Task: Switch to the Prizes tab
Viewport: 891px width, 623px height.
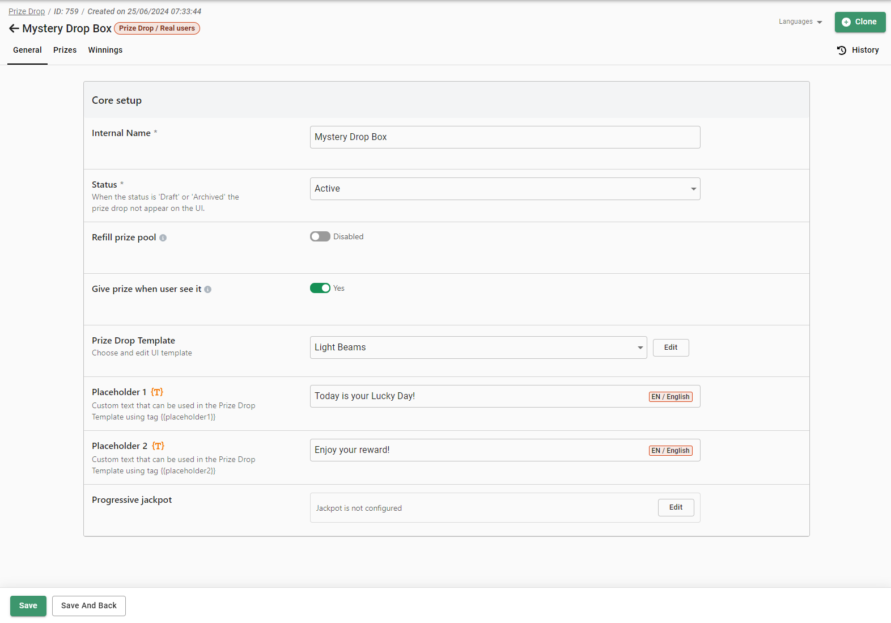Action: pyautogui.click(x=65, y=50)
